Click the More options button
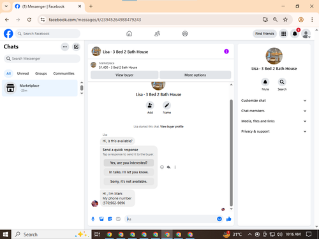 pyautogui.click(x=195, y=75)
